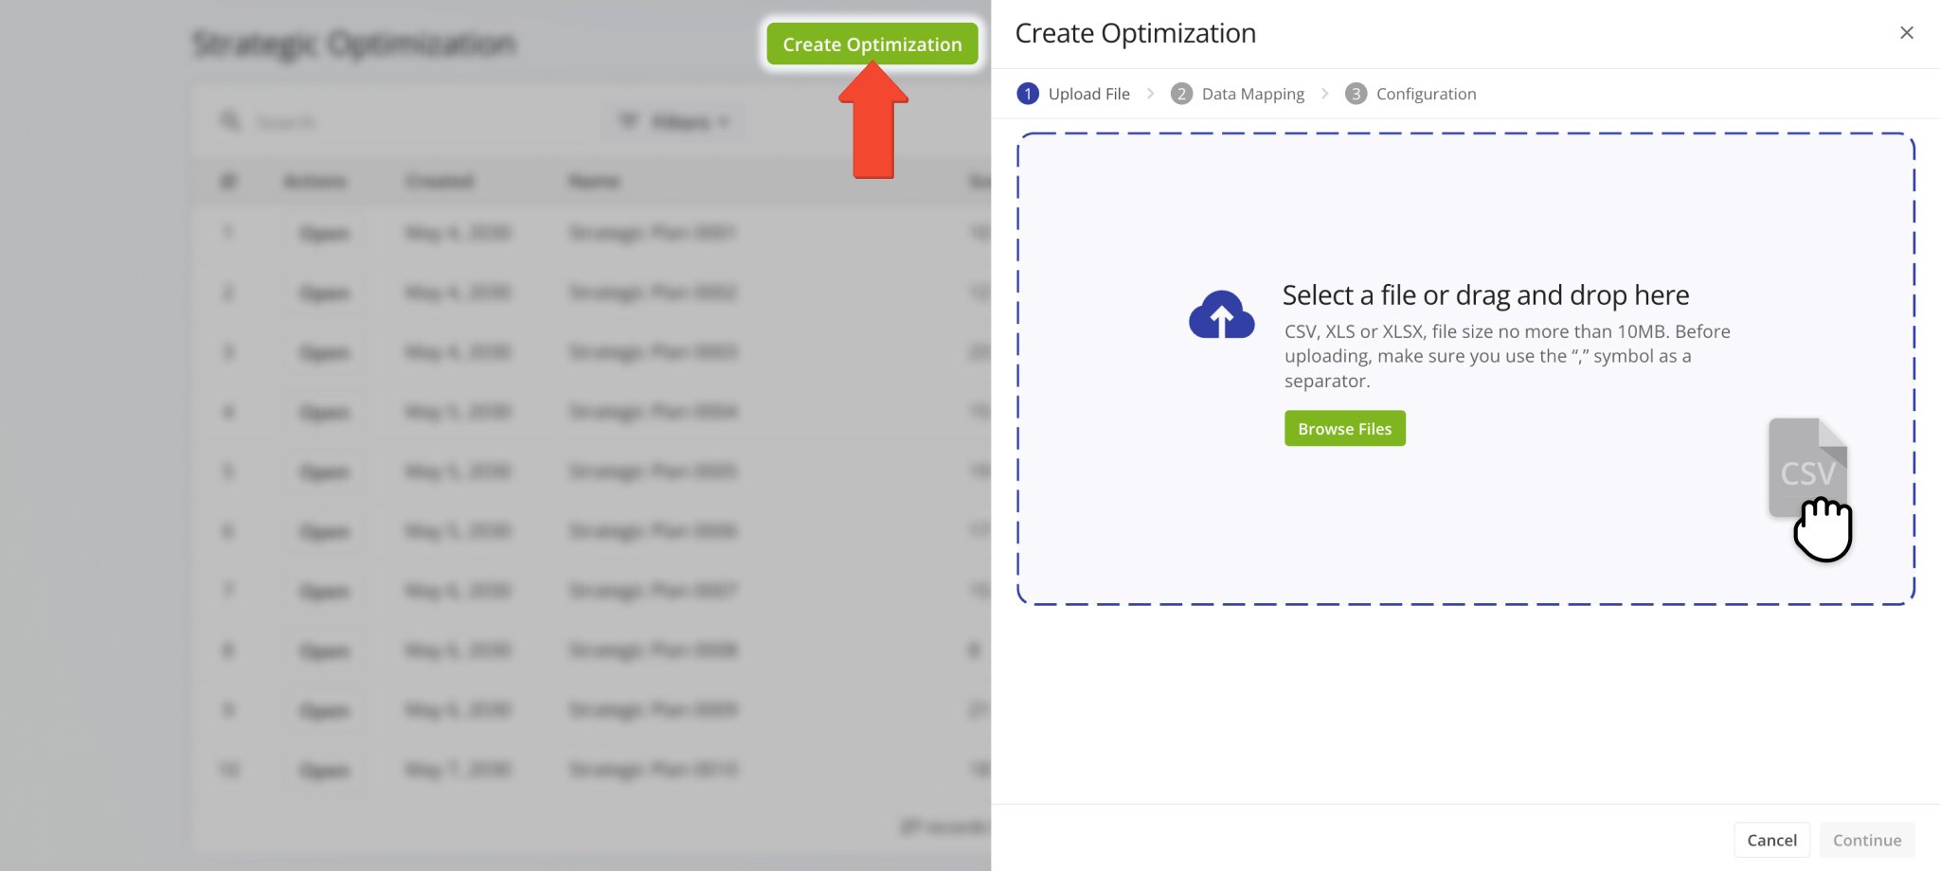Click the CSV file icon
The width and height of the screenshot is (1940, 871).
click(1807, 468)
